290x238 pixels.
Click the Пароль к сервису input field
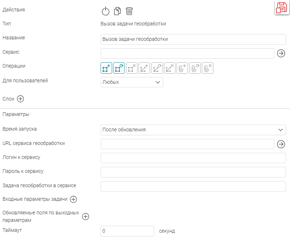coord(193,172)
